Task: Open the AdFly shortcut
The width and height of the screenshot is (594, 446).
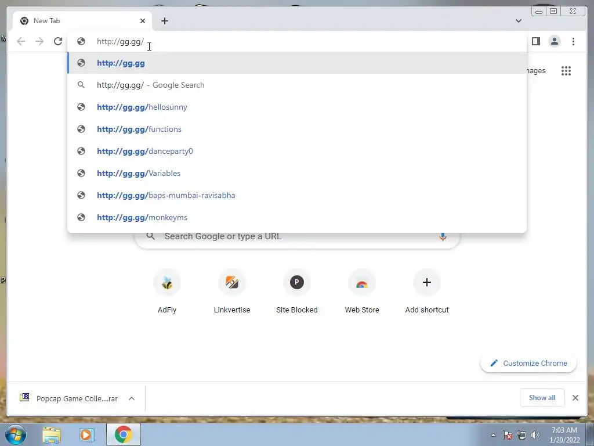Action: click(167, 292)
